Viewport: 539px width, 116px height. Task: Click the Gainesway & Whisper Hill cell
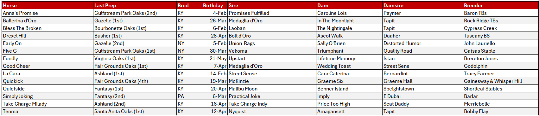click(500, 81)
